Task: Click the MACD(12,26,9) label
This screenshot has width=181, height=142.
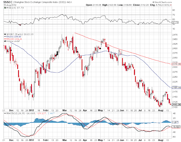Action: (x=16, y=113)
